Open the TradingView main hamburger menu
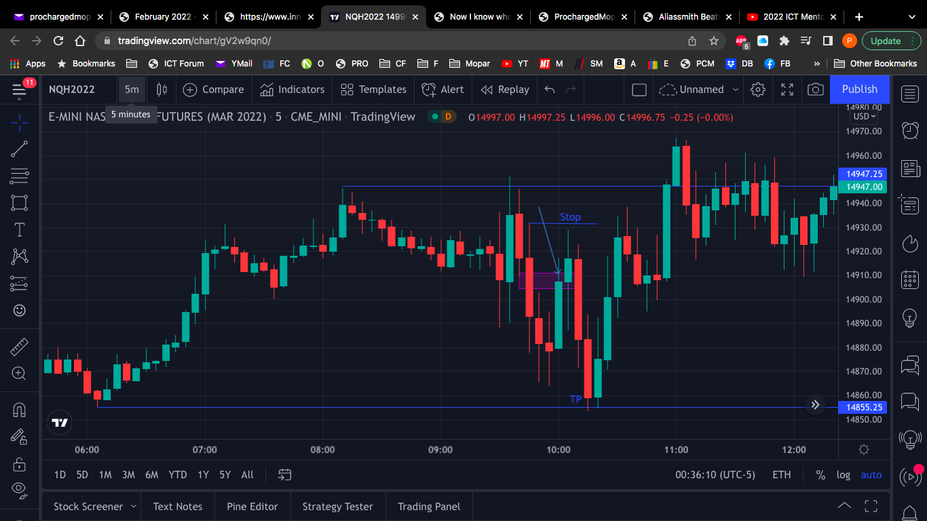Screen dimensions: 927x521 coord(19,90)
